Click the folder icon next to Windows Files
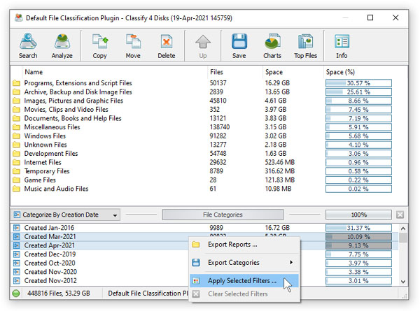420x311 pixels. [16, 136]
